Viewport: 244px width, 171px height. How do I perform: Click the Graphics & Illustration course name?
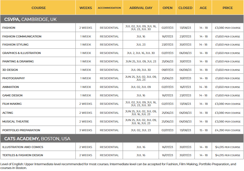(22, 53)
